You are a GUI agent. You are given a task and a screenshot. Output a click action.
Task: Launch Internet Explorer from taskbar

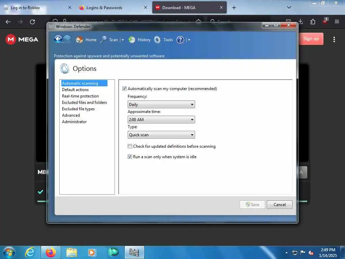click(x=30, y=252)
